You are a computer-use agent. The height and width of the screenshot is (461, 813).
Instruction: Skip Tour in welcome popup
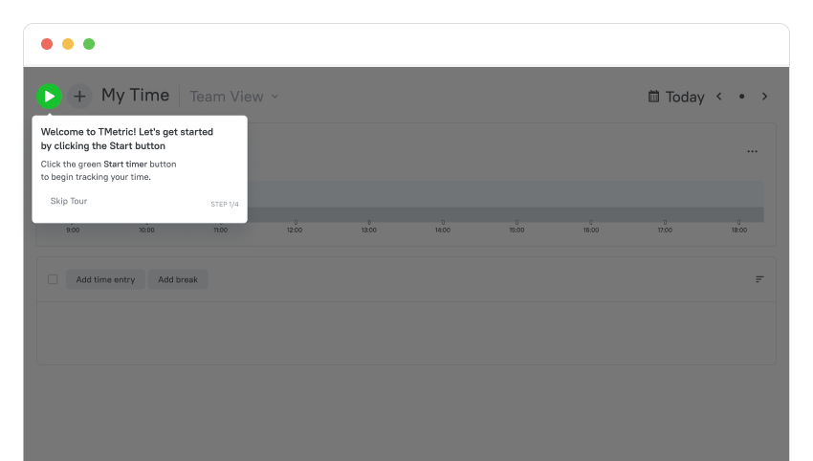click(69, 201)
